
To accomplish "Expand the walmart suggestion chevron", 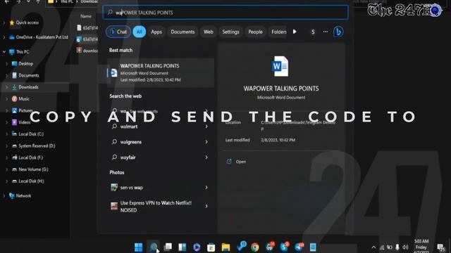I will (x=206, y=126).
